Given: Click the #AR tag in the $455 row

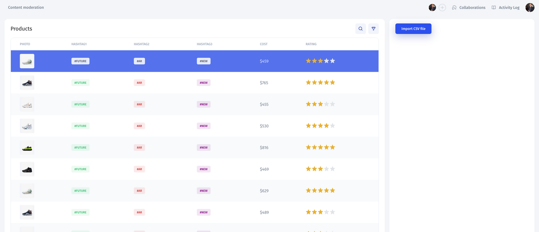Looking at the screenshot, I should 139,104.
